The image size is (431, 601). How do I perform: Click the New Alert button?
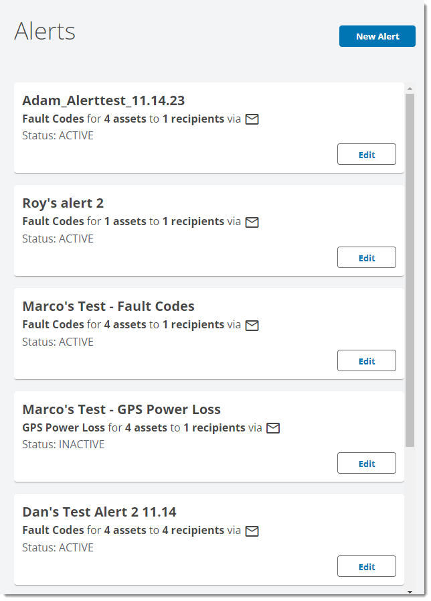coord(377,36)
